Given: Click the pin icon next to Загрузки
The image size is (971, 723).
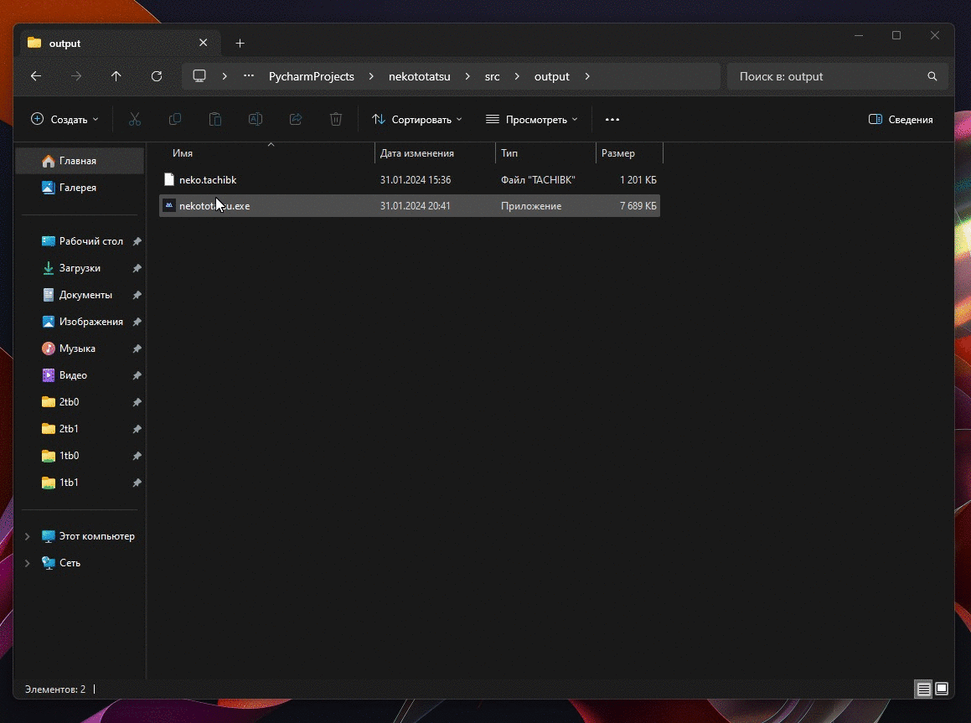Looking at the screenshot, I should [x=137, y=268].
